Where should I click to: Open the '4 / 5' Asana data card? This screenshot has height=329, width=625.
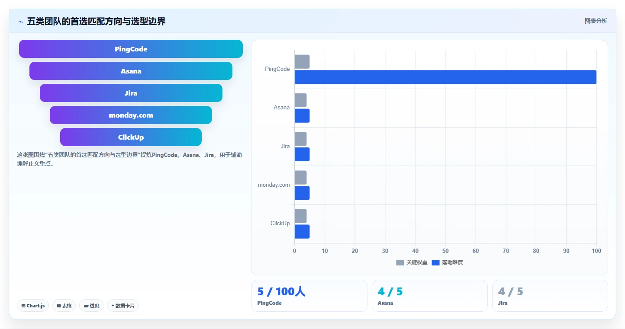[429, 296]
